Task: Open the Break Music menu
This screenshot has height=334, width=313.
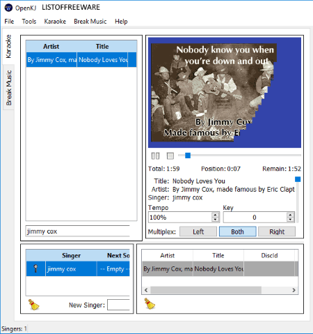Action: point(90,22)
